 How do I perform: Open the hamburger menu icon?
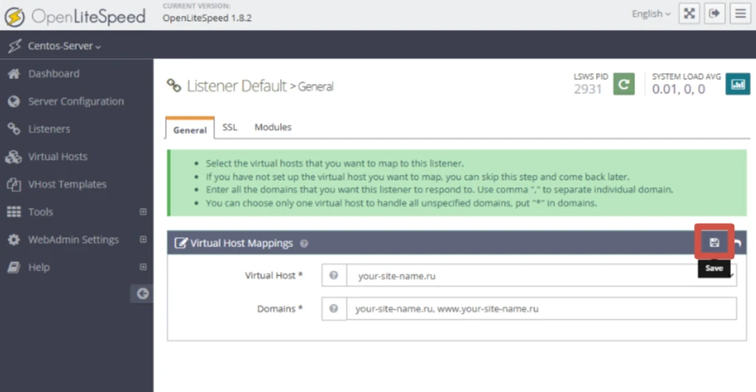click(740, 13)
